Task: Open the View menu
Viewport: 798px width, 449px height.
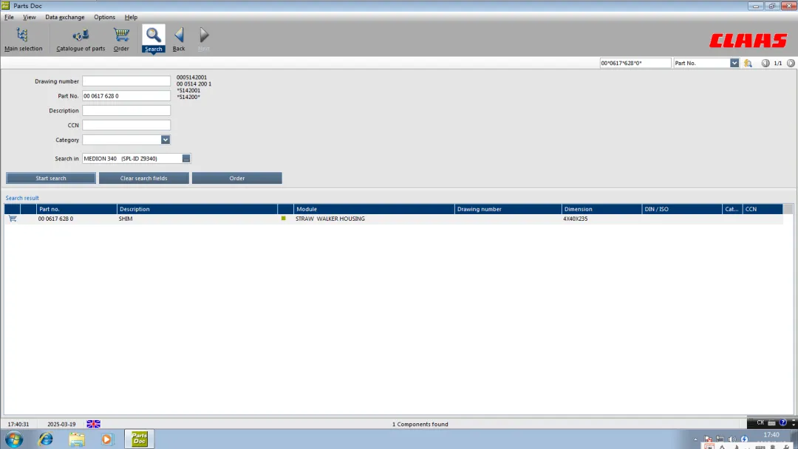Action: [29, 17]
